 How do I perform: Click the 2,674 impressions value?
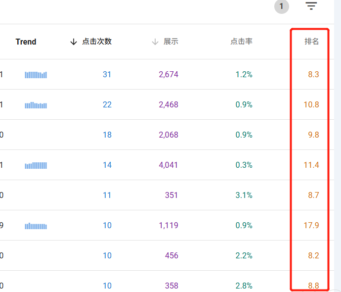pos(169,75)
